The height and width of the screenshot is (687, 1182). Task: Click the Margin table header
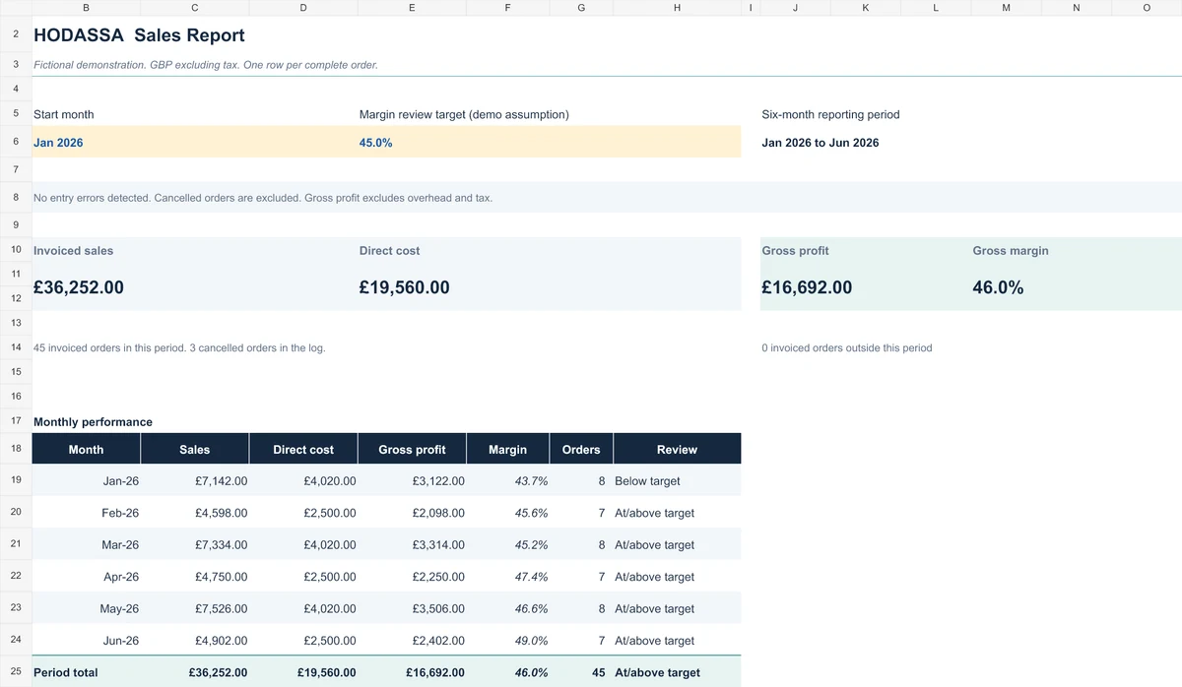tap(507, 449)
